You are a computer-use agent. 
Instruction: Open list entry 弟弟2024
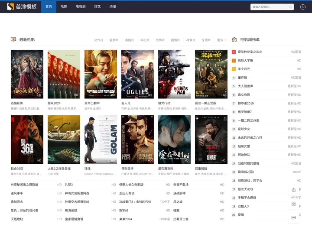coord(125,219)
